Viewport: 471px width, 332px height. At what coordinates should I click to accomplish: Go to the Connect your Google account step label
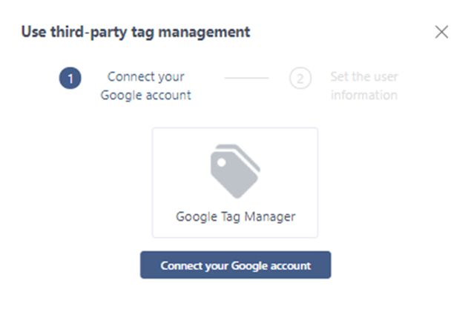point(145,86)
